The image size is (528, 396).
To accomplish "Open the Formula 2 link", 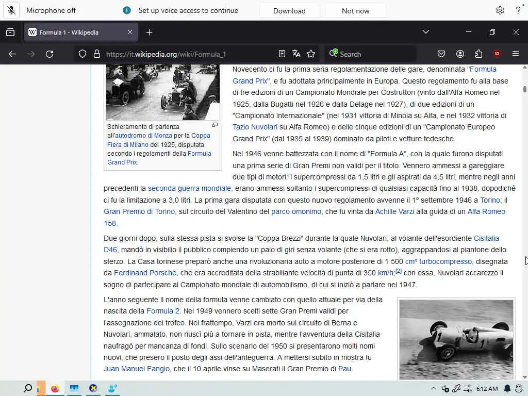I will 163,311.
